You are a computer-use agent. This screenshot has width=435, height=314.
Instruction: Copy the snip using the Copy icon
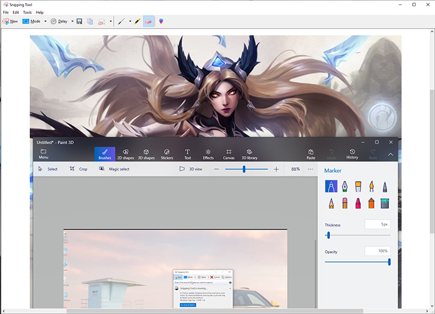click(x=90, y=21)
